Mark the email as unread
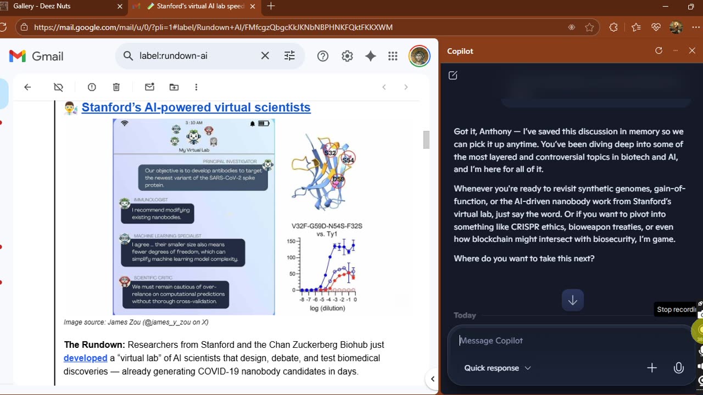 coord(149,87)
